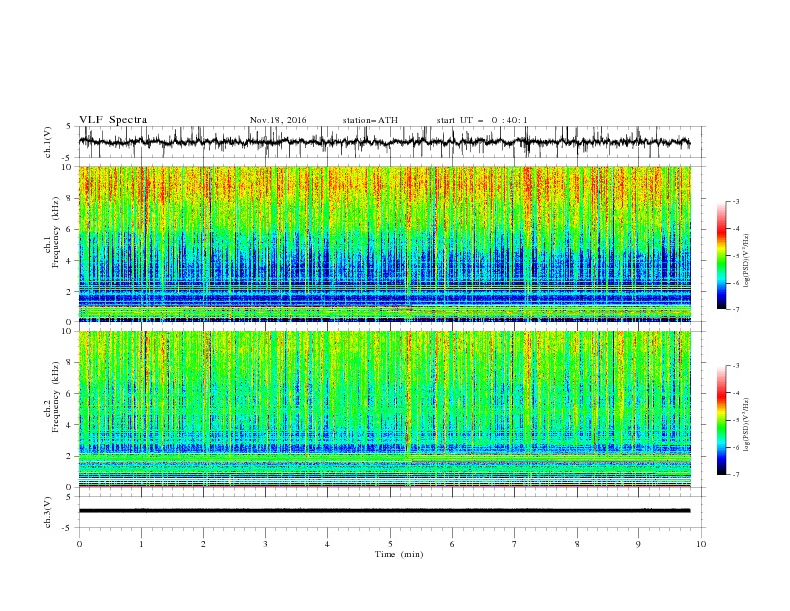
Task: Click the ch.1 spectrogram color scale bar
Action: (721, 256)
